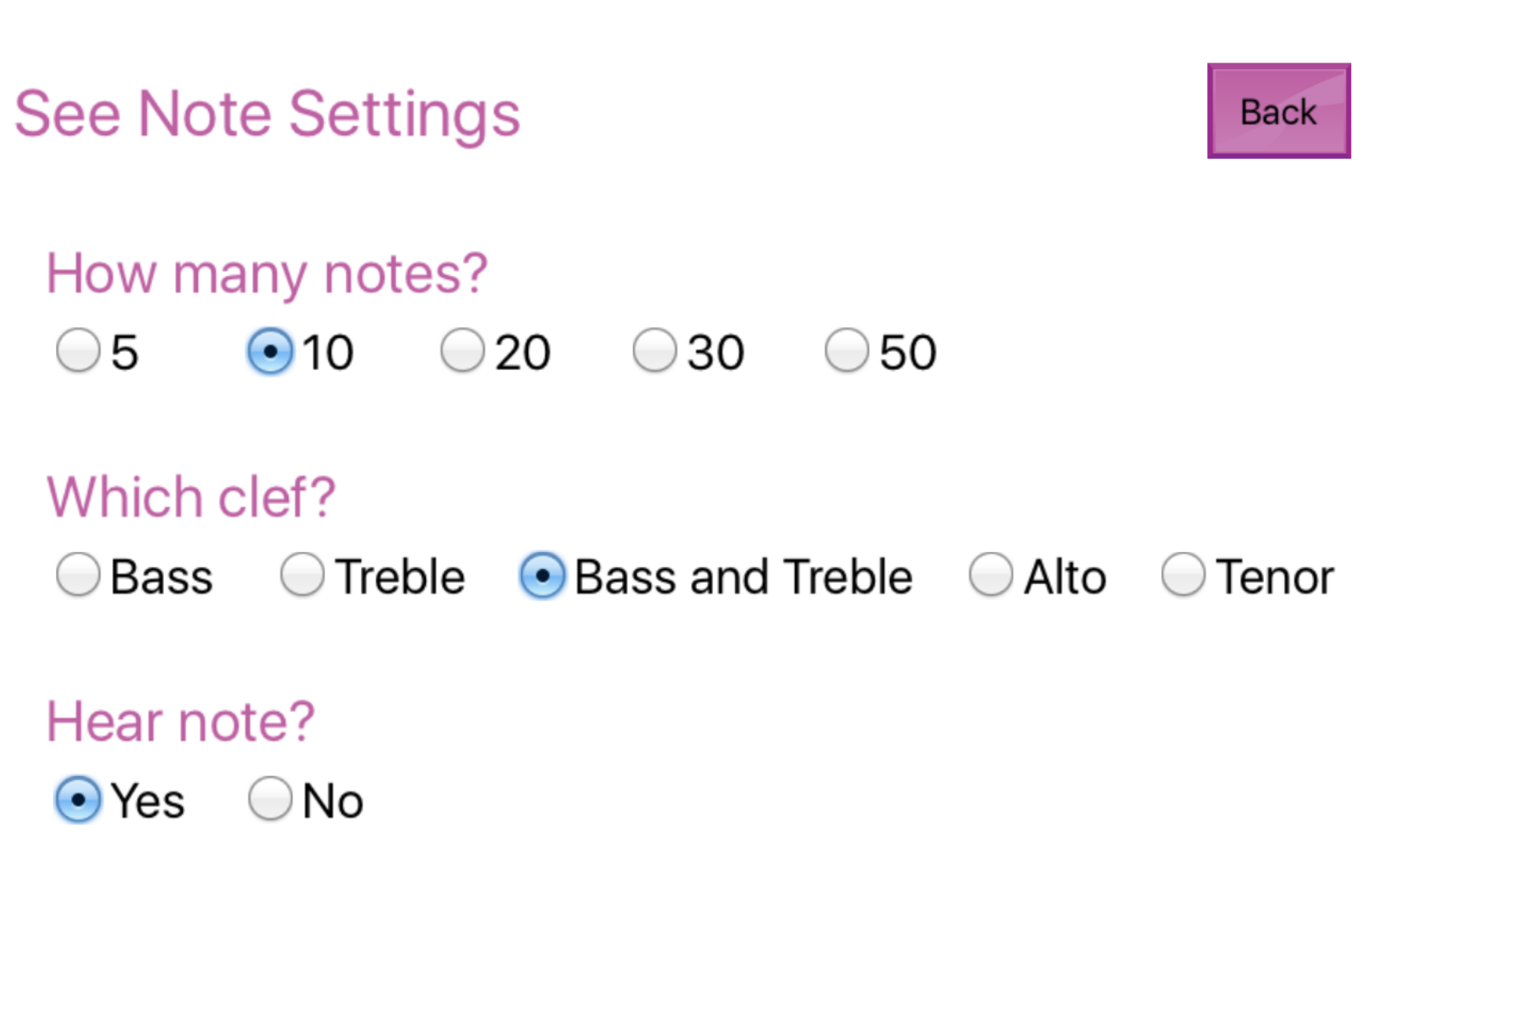Screen dimensions: 1535x1023
Task: Choose 10 notes option
Action: tap(270, 351)
